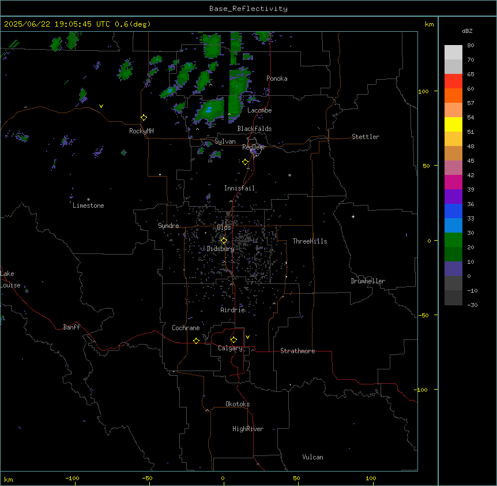Select the 80 dBZ white color swatch

[x=453, y=52]
